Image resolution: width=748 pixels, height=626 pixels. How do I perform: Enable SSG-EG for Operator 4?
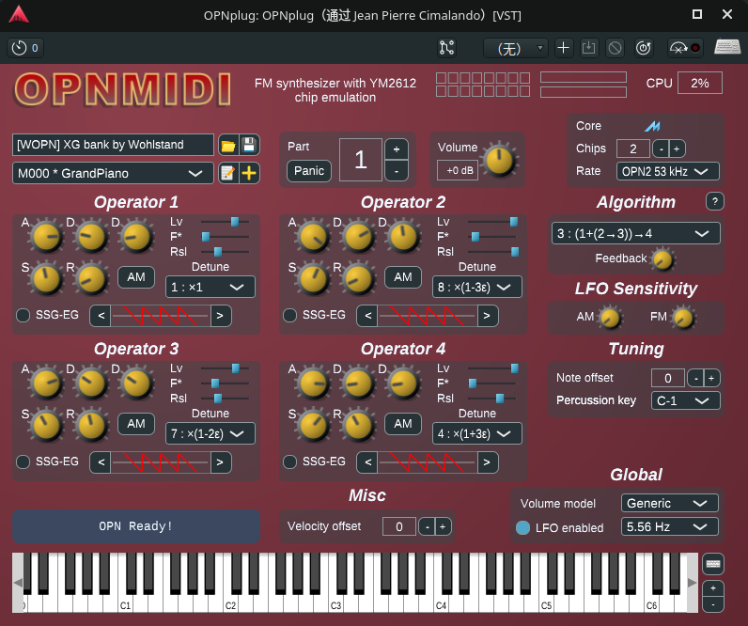point(289,462)
